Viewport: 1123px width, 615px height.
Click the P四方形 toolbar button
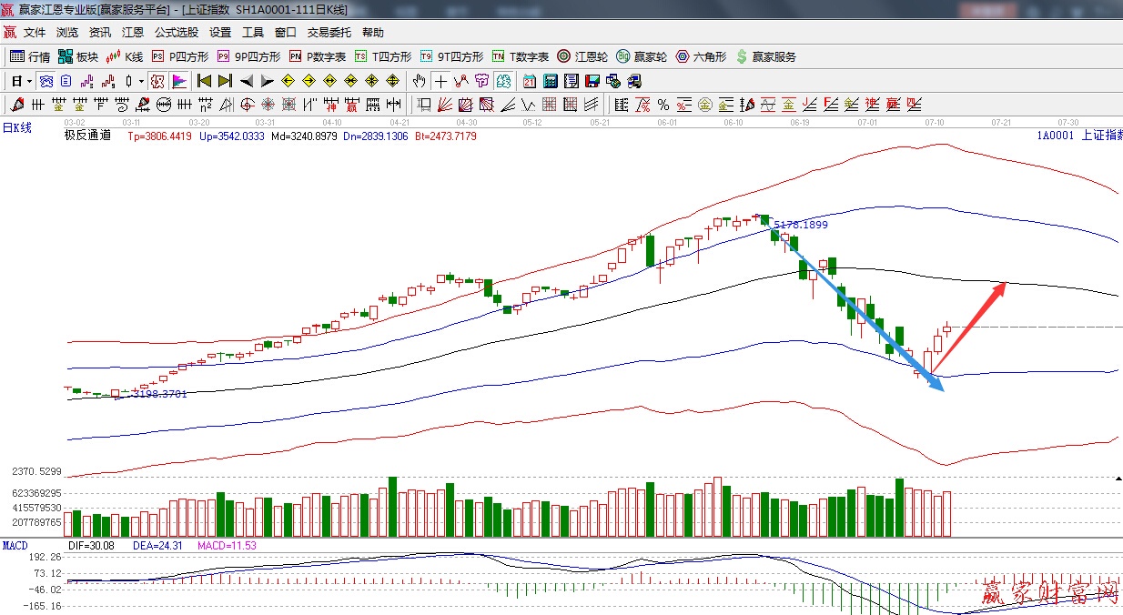tap(178, 56)
